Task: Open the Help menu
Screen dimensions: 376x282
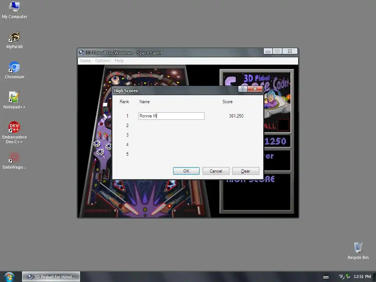Action: point(119,61)
